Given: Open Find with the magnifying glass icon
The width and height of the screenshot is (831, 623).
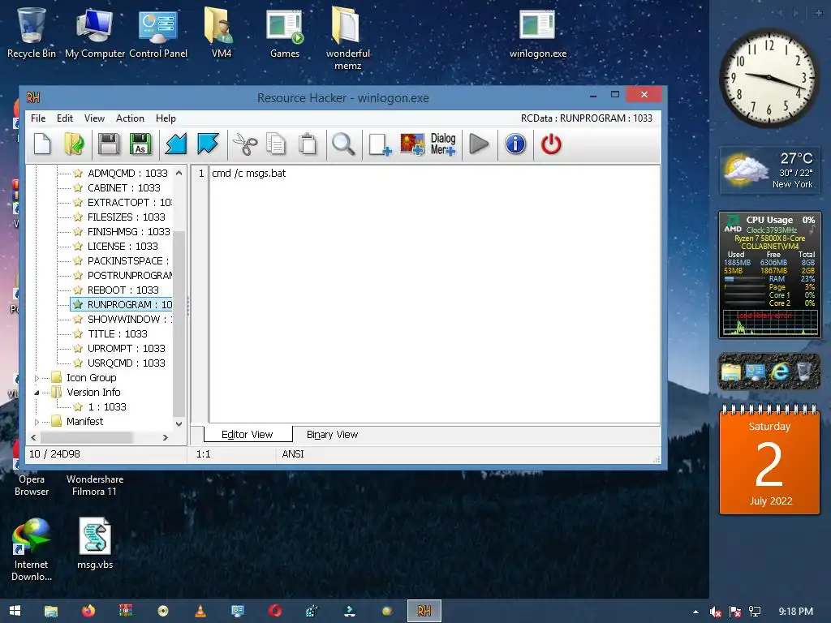Looking at the screenshot, I should click(343, 144).
